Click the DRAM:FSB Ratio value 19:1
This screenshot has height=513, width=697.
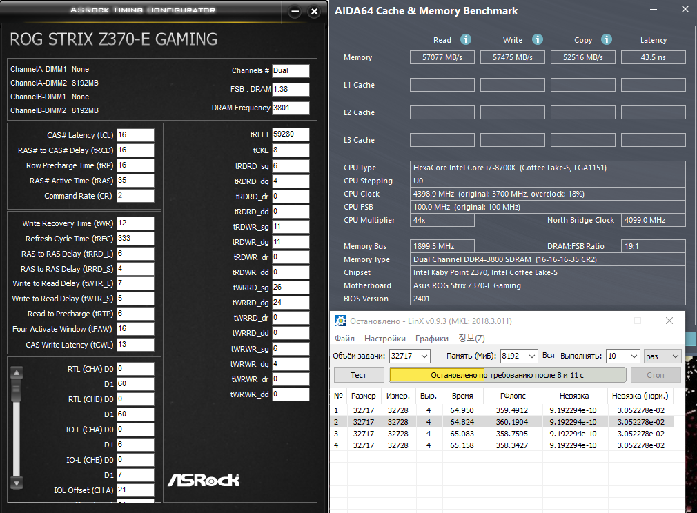coord(653,246)
